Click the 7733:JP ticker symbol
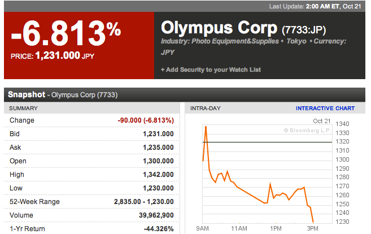Image resolution: width=371 pixels, height=234 pixels. pos(304,30)
